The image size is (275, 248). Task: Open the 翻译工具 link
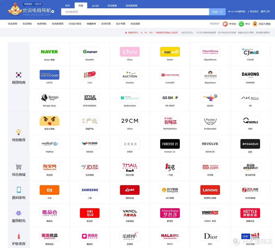pyautogui.click(x=265, y=11)
